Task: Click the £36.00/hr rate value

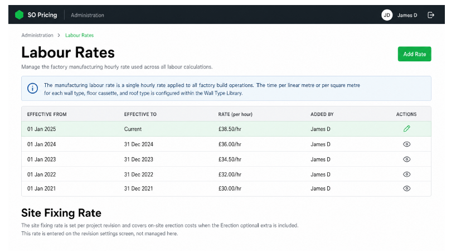Action: pos(230,144)
